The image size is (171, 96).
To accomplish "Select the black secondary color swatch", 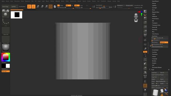I will [3, 66].
